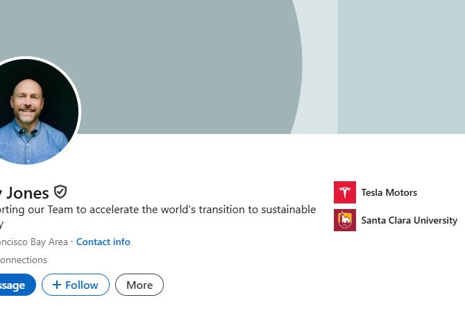
Task: Click the Santa Clara University crest logo
Action: coord(345,220)
